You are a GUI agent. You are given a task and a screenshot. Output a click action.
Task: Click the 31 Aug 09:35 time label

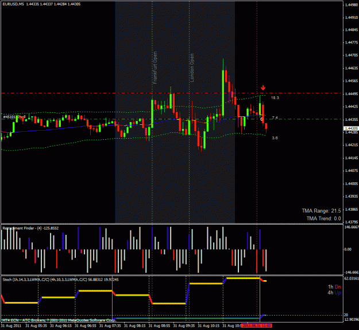click(184, 326)
